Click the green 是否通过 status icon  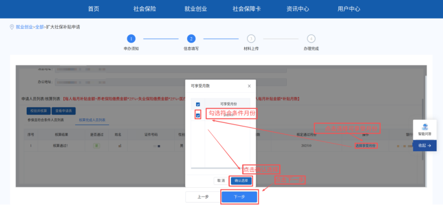[x=96, y=146]
